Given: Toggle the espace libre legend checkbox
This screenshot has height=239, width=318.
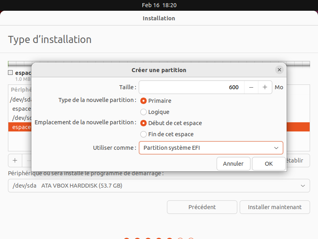Looking at the screenshot, I should click(10, 73).
